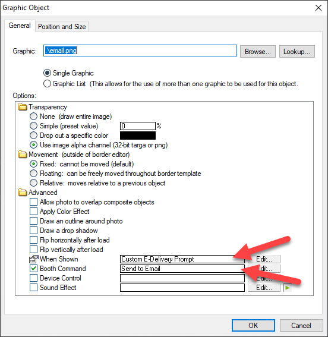Uncheck the Booth Command checkbox

(x=33, y=269)
